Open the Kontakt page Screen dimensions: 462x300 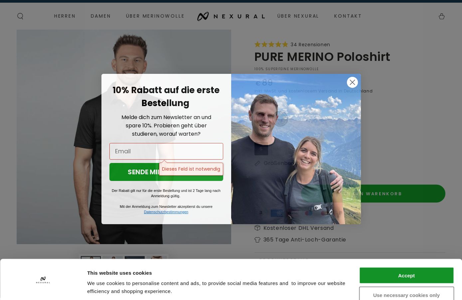click(x=348, y=16)
